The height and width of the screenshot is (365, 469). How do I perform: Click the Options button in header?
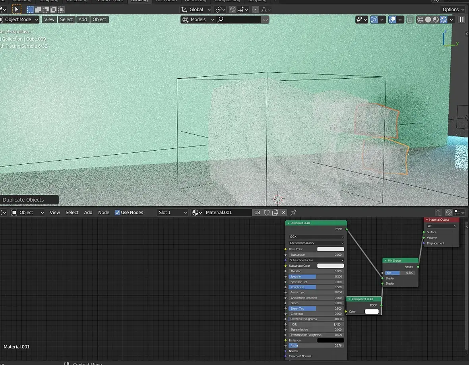point(453,10)
